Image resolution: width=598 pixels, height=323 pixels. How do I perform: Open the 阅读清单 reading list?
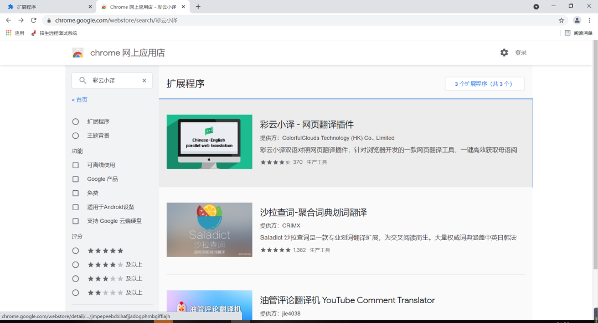(579, 33)
